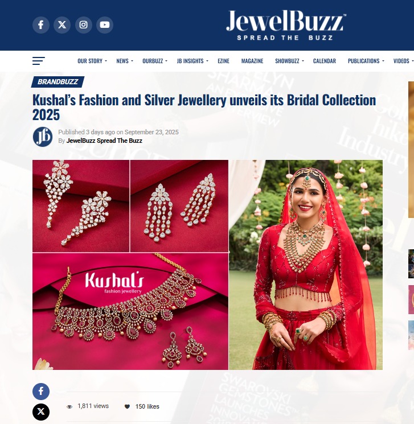414x424 pixels.
Task: Open the YouTube icon in the header
Action: pos(105,25)
